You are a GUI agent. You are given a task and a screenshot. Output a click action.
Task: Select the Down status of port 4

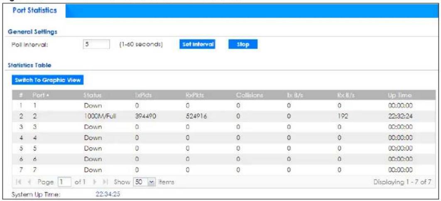point(93,138)
